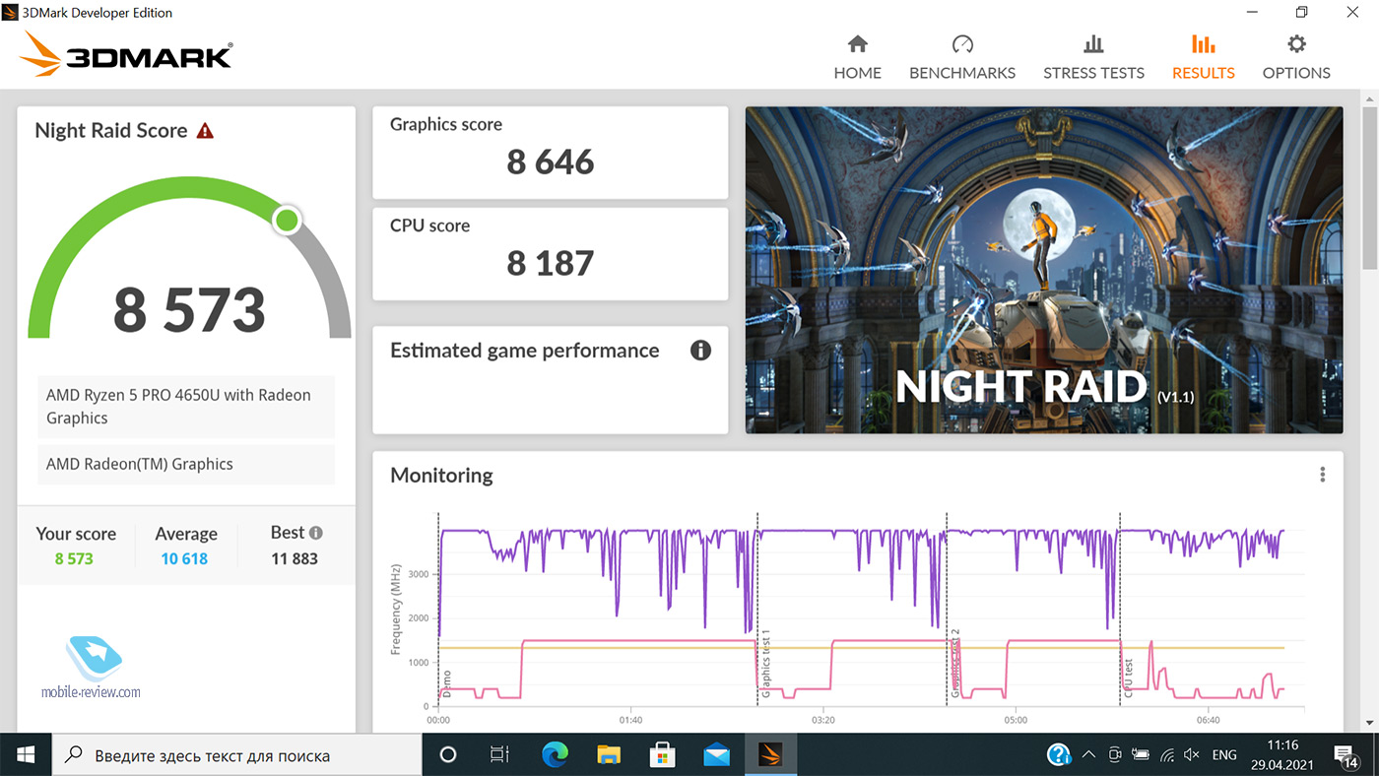Click the muted volume tray icon
This screenshot has width=1379, height=776.
[1192, 755]
